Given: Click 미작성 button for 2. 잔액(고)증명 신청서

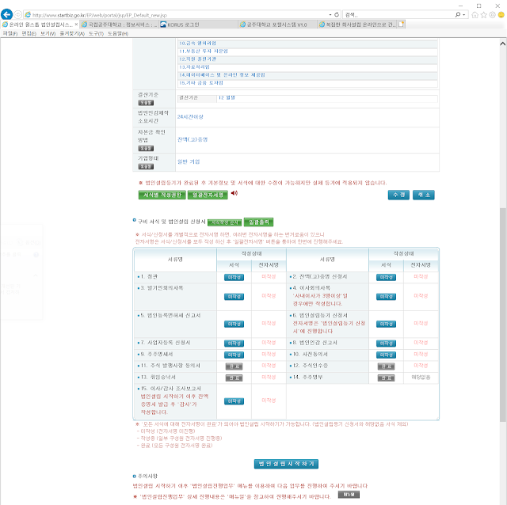Looking at the screenshot, I should pos(386,277).
